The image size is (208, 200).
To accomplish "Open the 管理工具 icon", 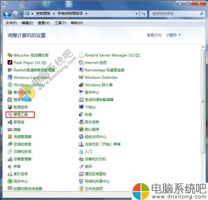I will point(10,115).
